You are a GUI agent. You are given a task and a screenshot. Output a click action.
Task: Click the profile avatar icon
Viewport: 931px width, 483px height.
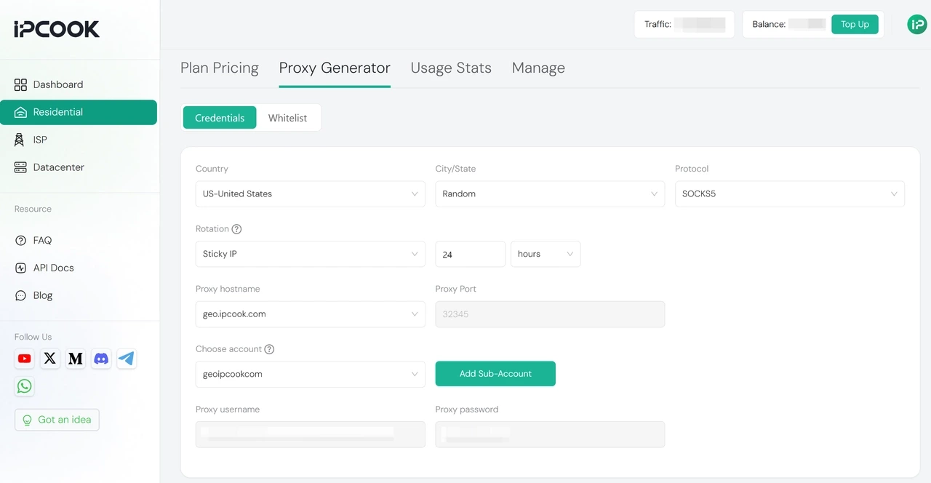point(917,24)
